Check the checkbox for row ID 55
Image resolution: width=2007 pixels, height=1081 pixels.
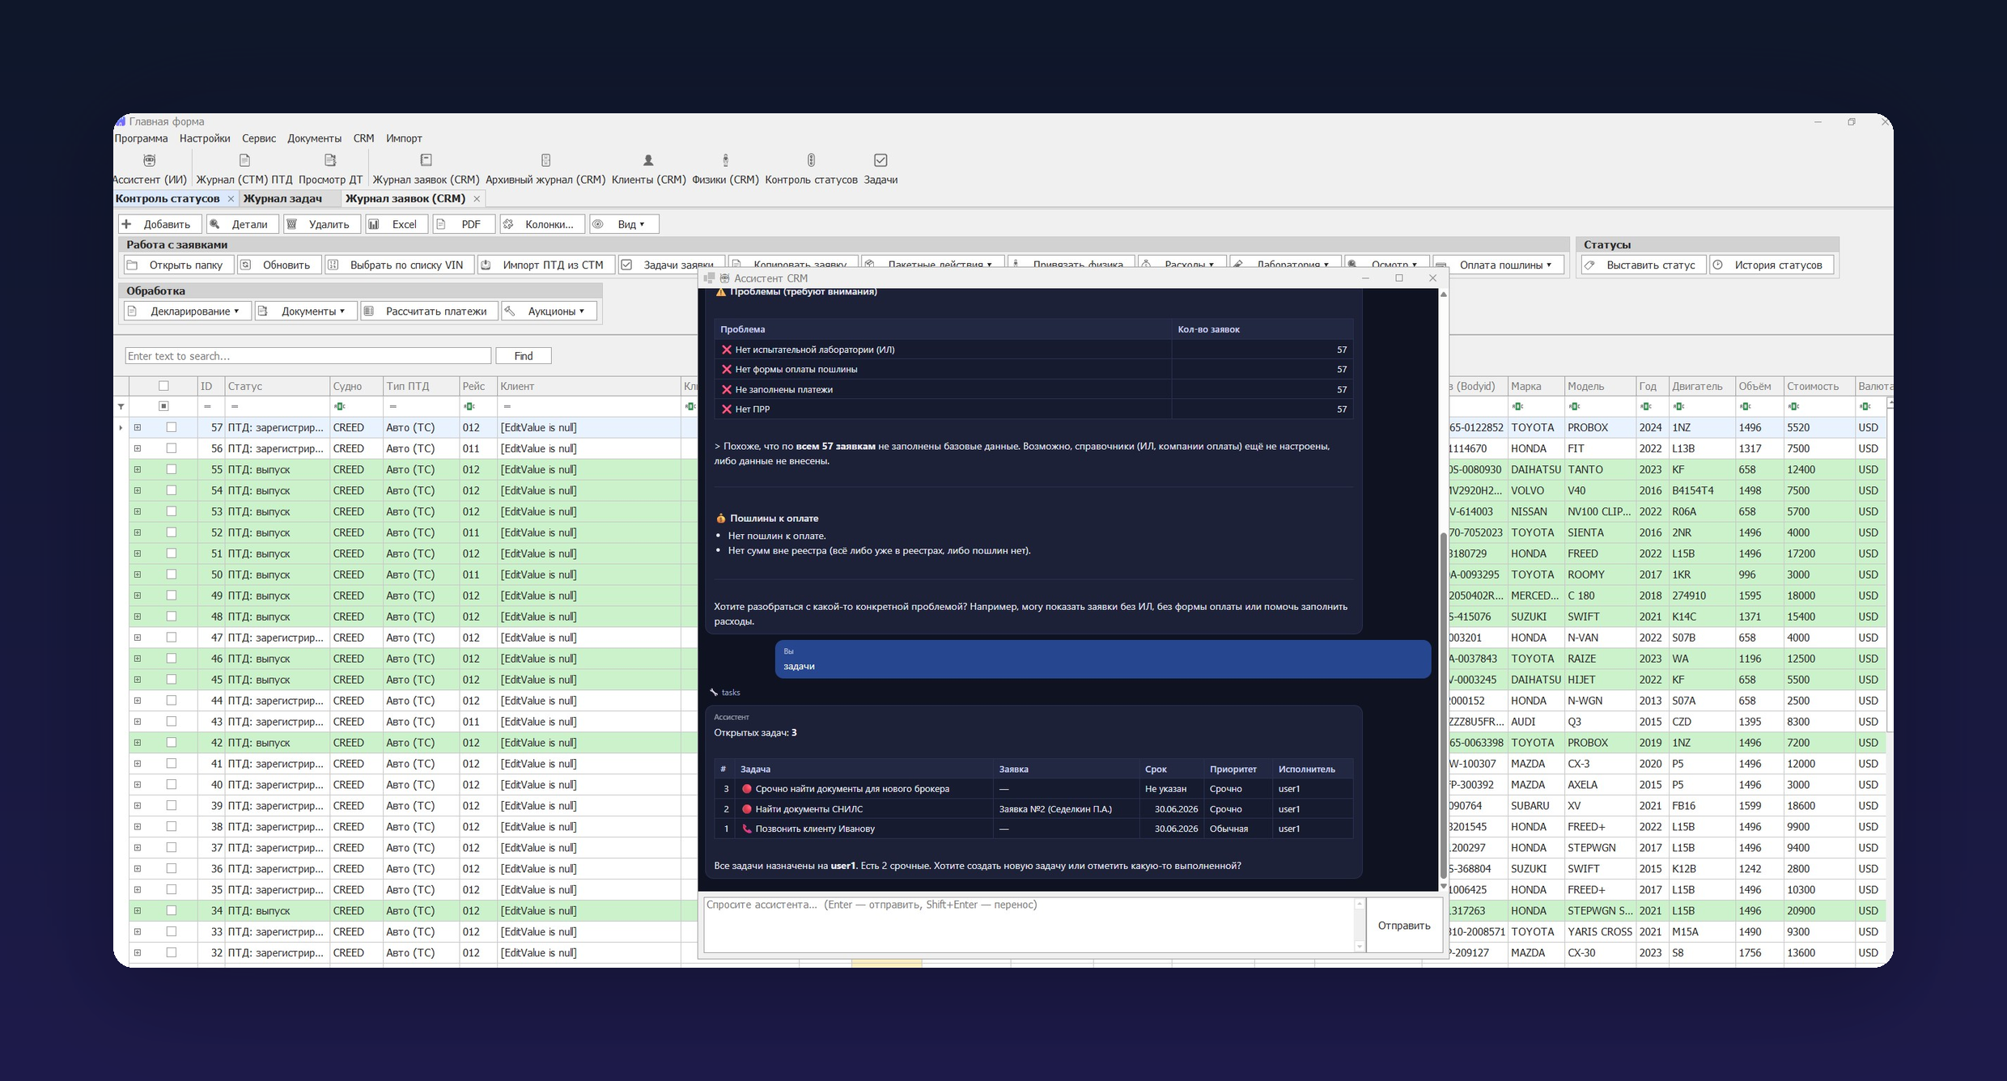(x=171, y=469)
